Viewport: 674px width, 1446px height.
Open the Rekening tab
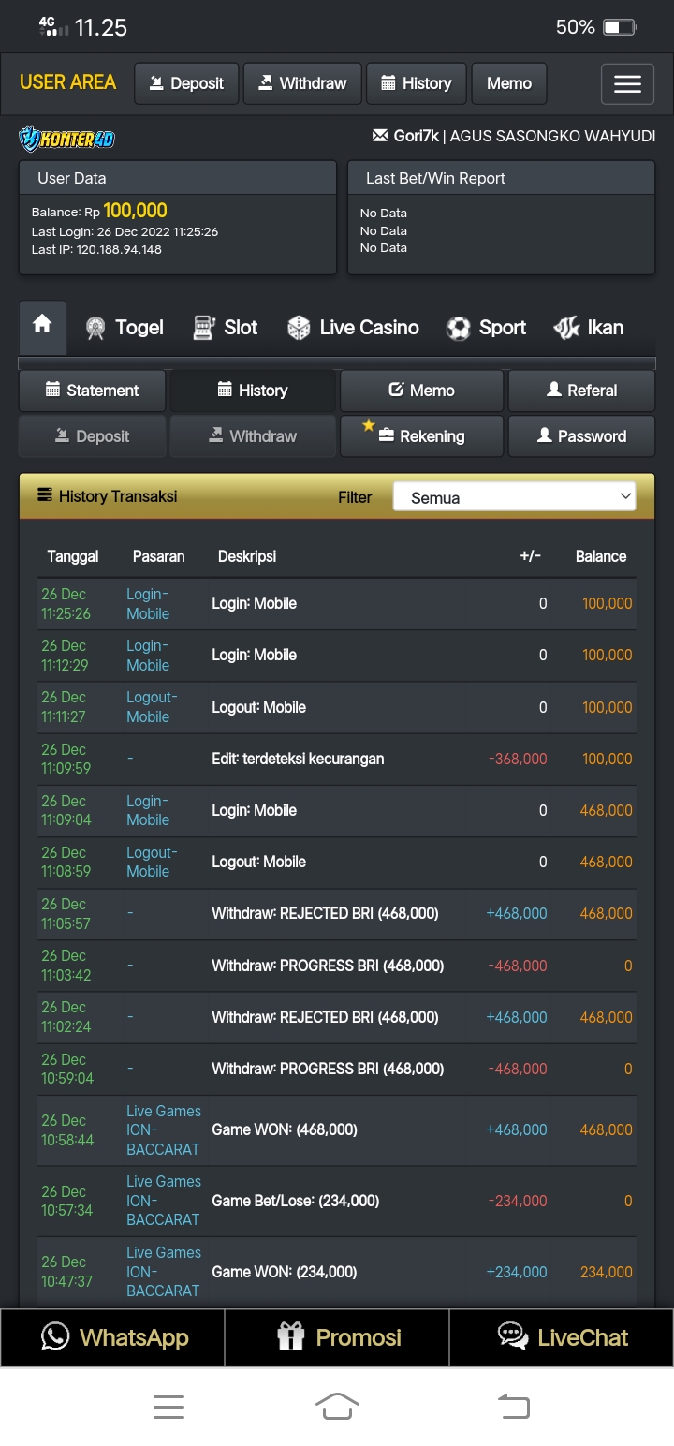pos(421,436)
